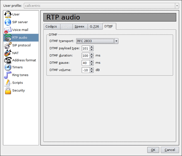The width and height of the screenshot is (182, 156).
Task: Open the NAT settings icon
Action: (8, 53)
